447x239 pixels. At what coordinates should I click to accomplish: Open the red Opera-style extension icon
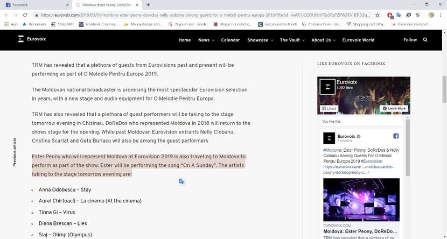coord(390,15)
